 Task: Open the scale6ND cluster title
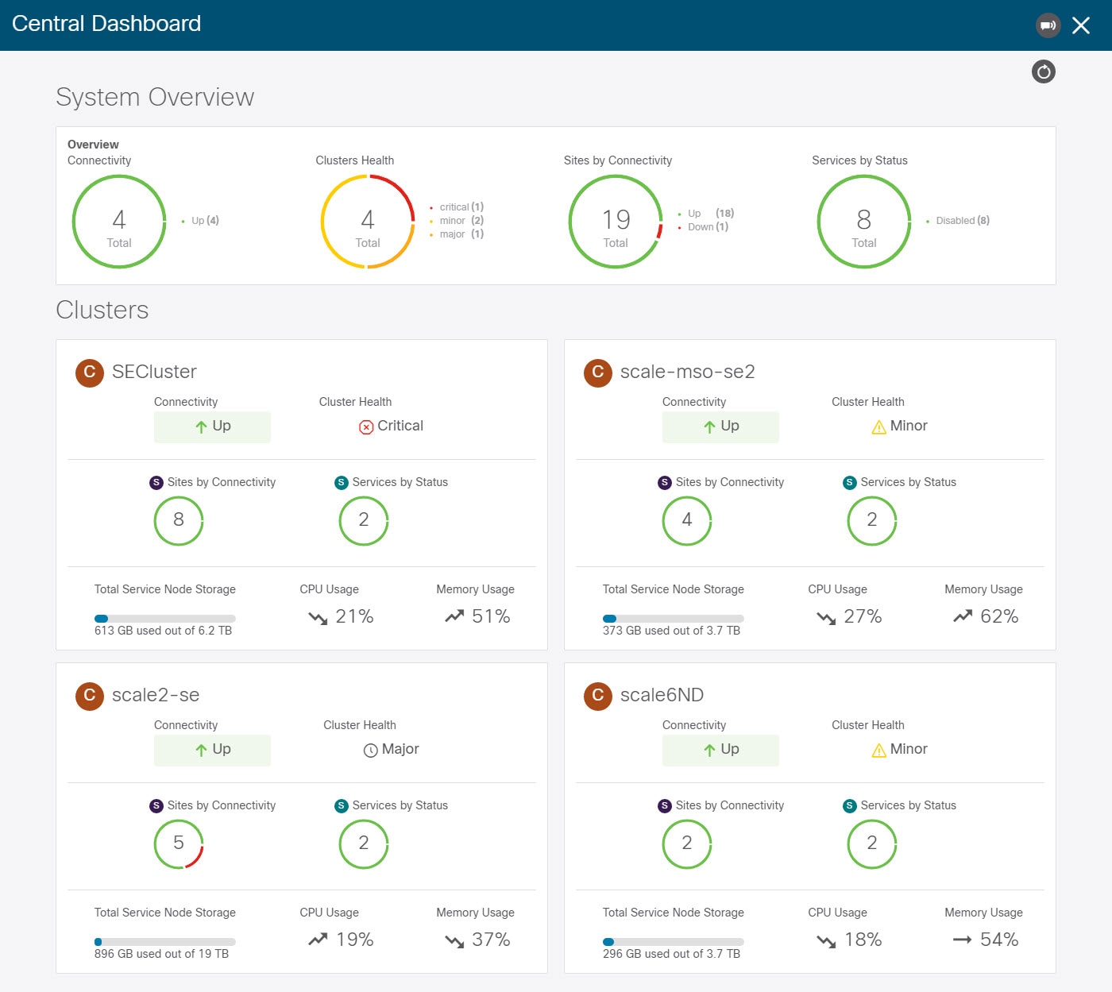coord(662,695)
